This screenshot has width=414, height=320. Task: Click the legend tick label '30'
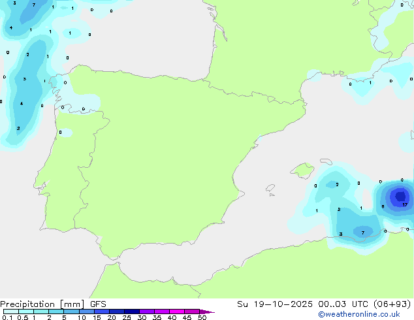click(x=142, y=317)
